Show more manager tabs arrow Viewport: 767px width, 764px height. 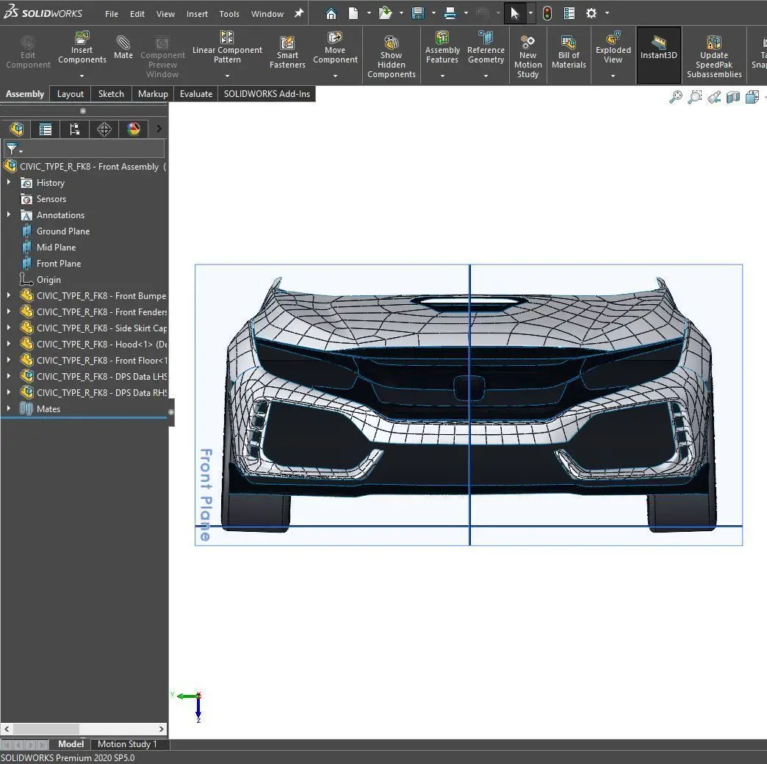point(159,129)
